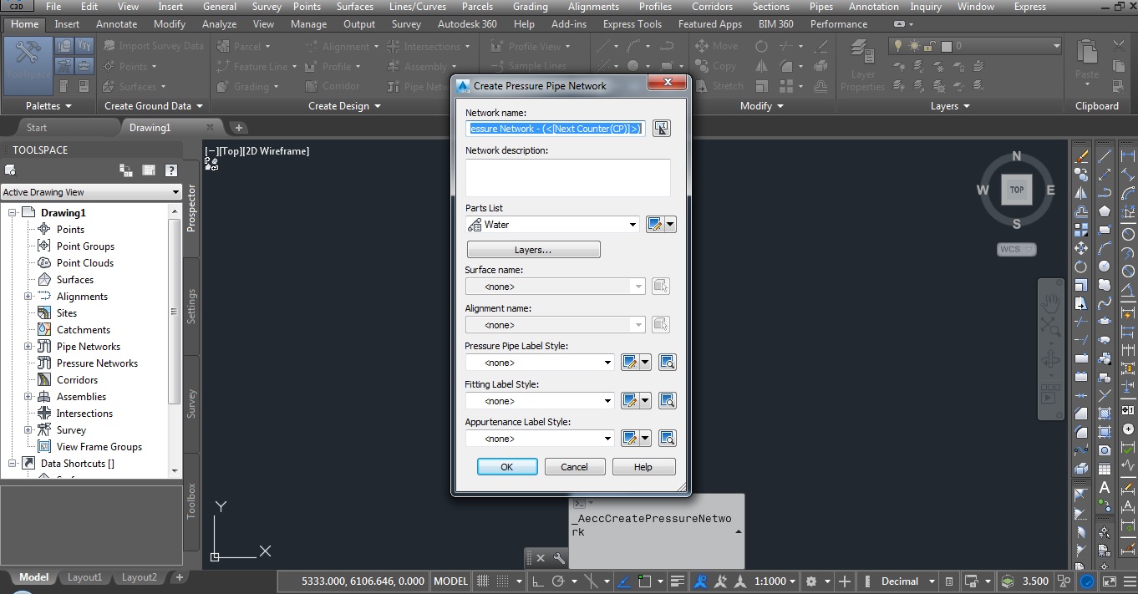Toggle grid display in the status bar
This screenshot has width=1138, height=594.
click(484, 581)
